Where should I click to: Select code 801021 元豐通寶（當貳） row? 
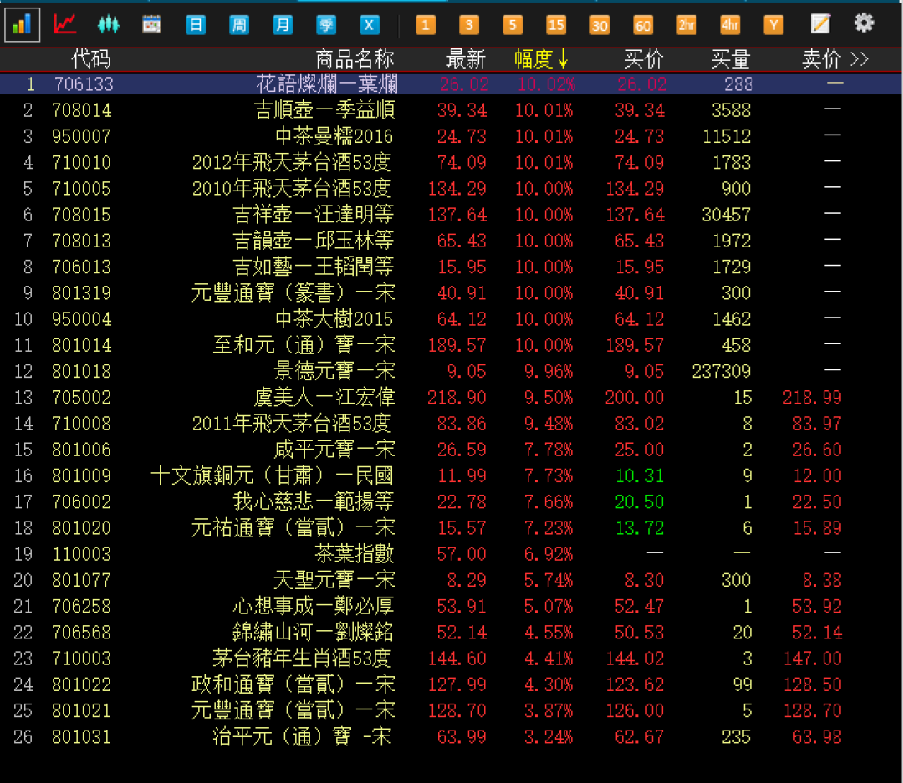tap(451, 710)
